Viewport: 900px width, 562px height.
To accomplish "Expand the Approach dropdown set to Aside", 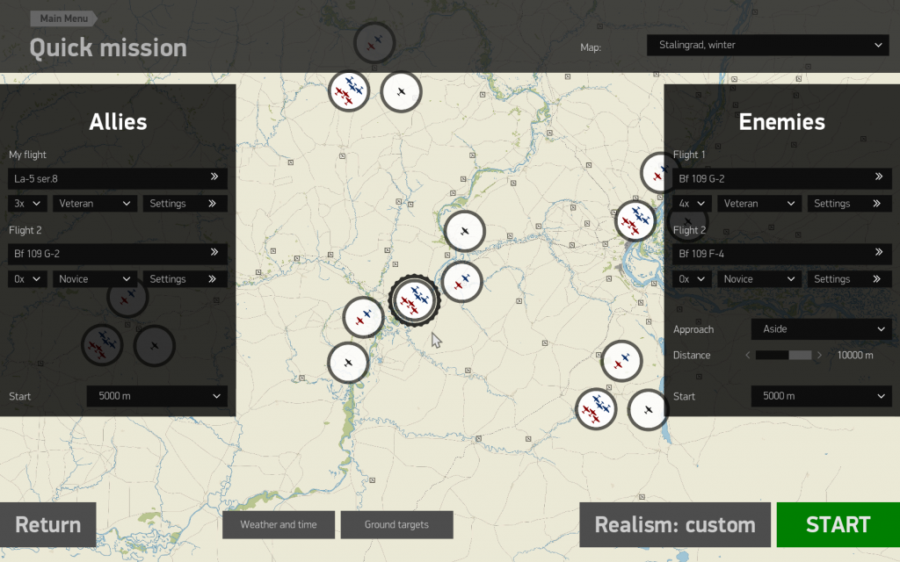I will pyautogui.click(x=821, y=329).
